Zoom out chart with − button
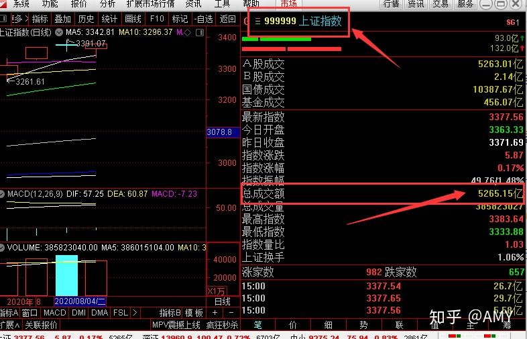 [231, 313]
